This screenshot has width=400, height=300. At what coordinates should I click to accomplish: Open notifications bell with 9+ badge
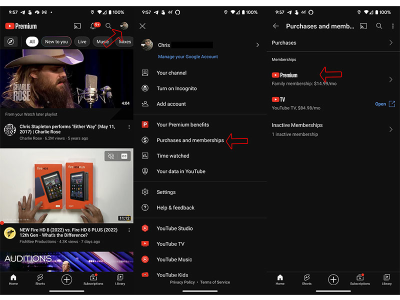point(95,25)
